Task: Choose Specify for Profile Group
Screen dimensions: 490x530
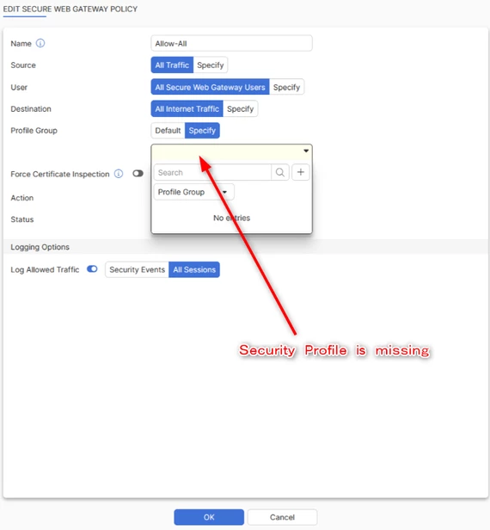Action: (202, 131)
